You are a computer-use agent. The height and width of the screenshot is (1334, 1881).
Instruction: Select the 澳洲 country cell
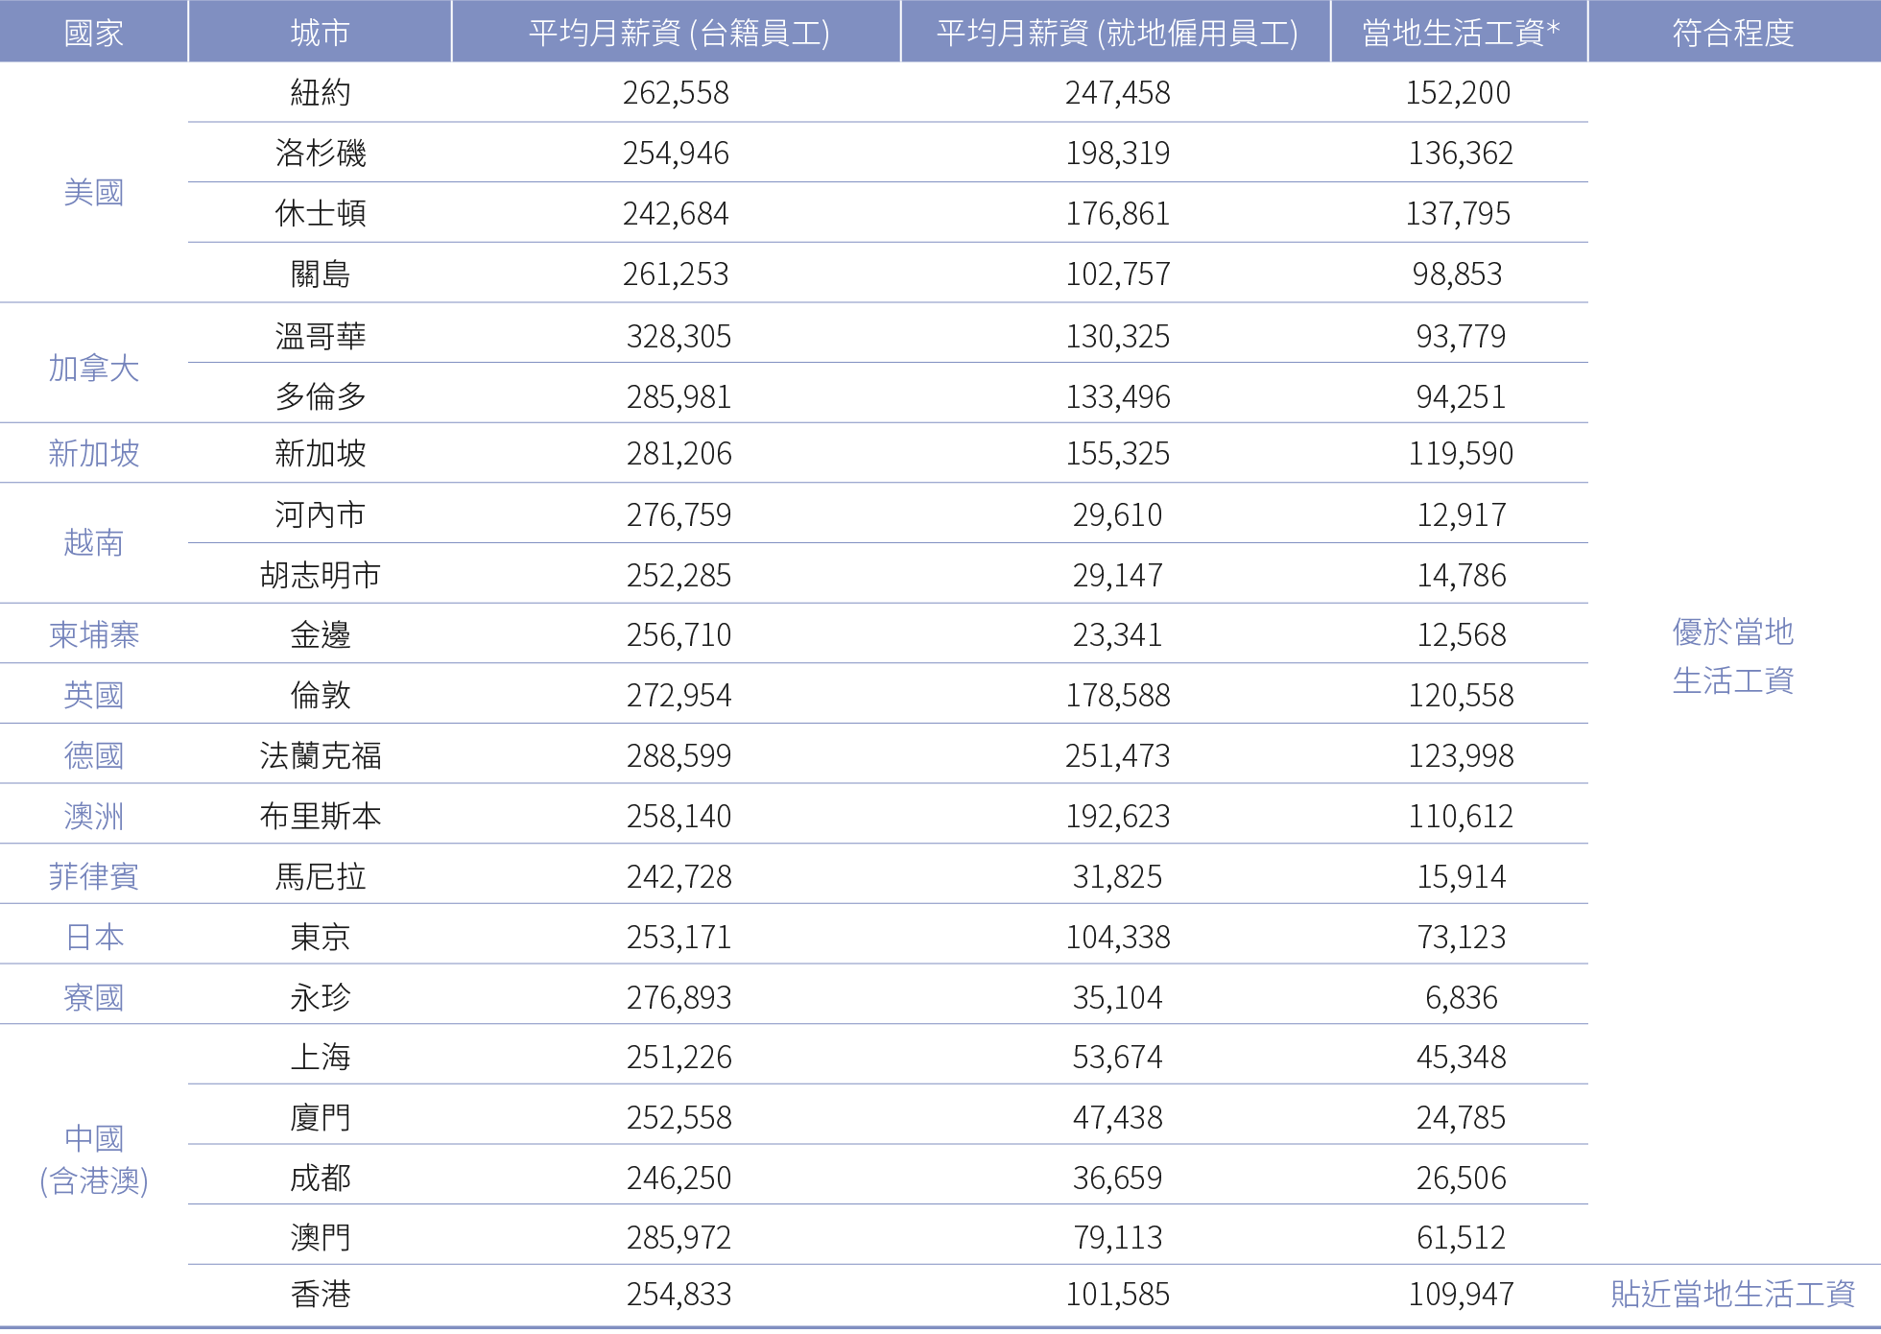pos(93,816)
